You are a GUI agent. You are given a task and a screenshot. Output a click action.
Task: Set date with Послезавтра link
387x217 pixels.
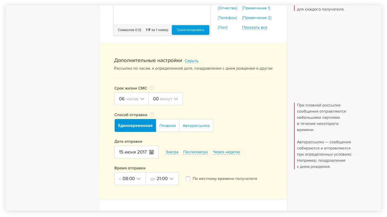tap(196, 152)
